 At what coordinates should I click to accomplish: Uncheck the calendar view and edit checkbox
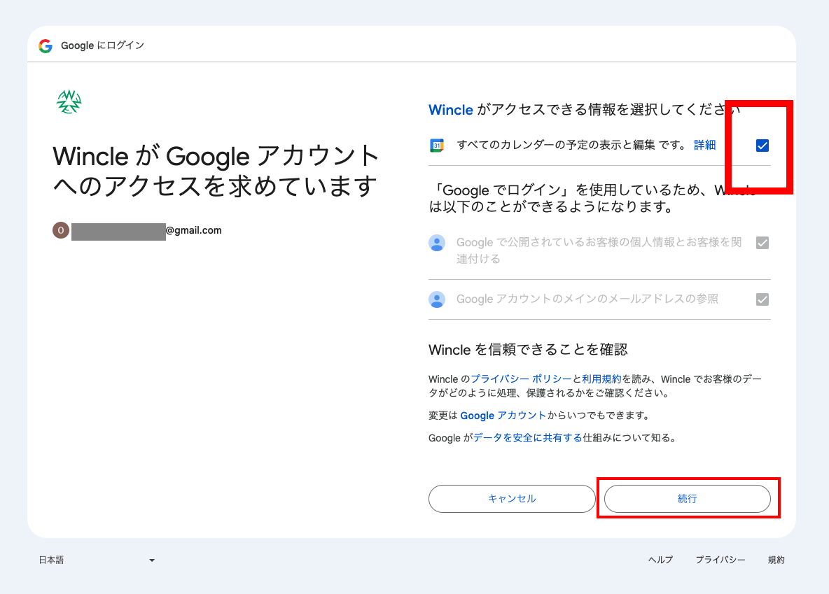click(762, 146)
